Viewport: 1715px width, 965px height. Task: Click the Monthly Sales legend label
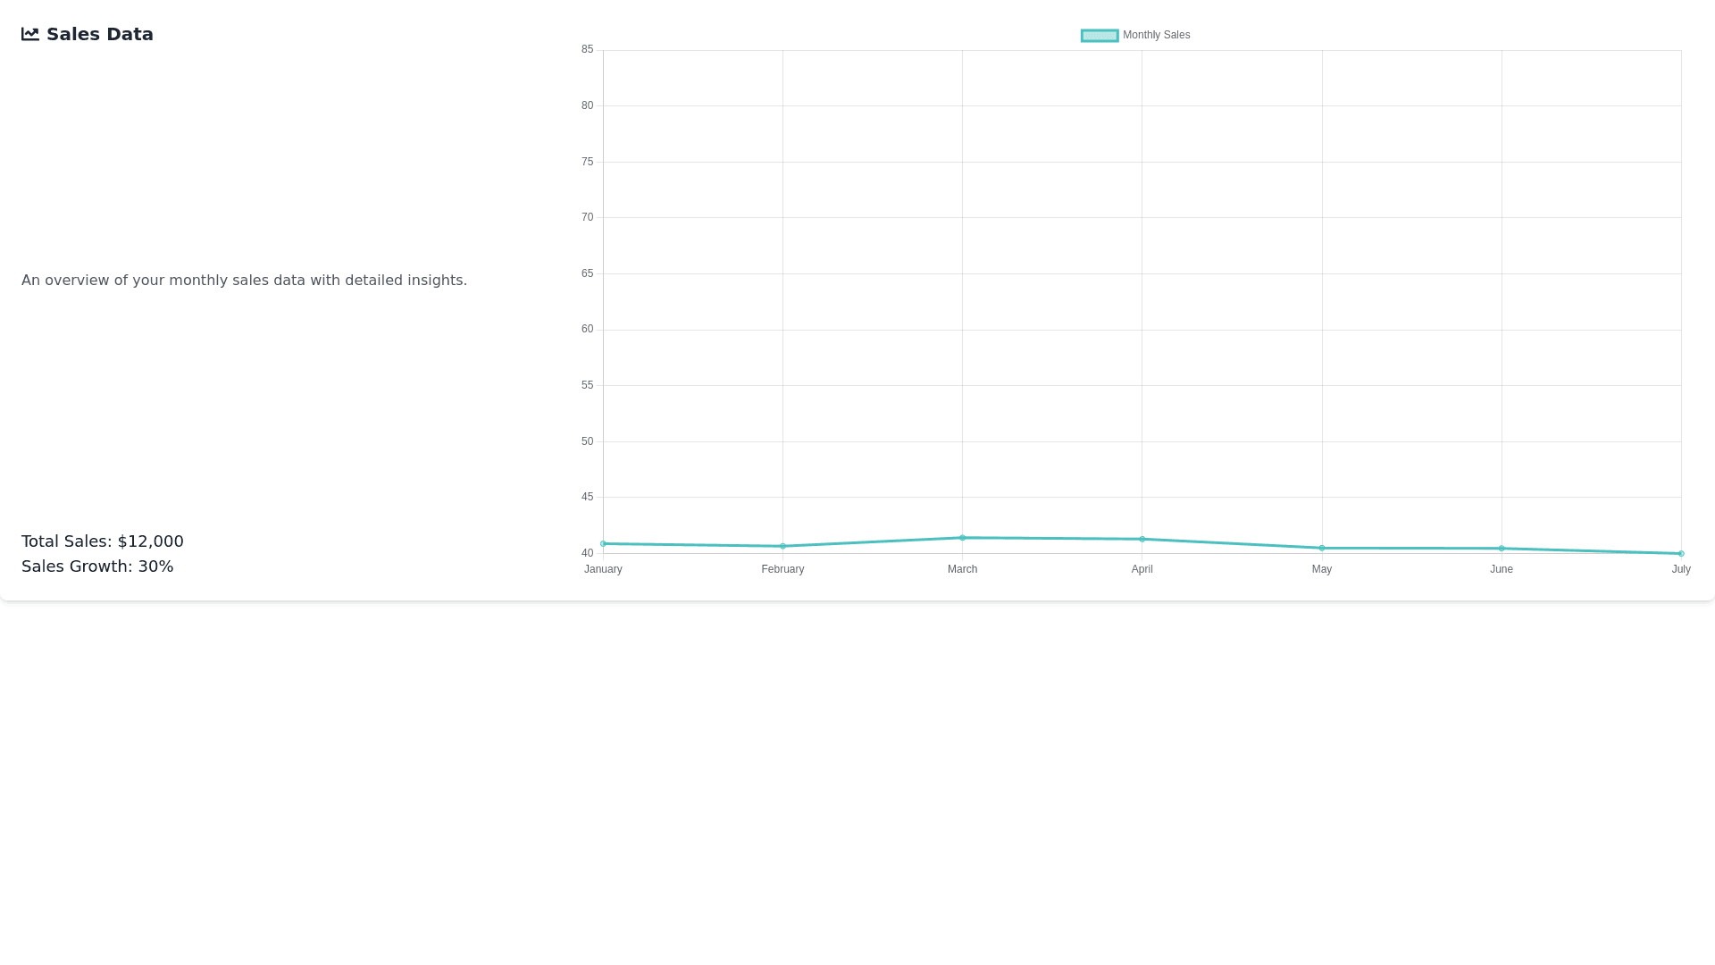pos(1156,36)
